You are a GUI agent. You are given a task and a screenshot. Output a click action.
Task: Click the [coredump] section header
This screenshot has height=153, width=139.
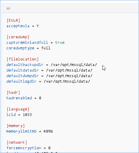[18, 37]
